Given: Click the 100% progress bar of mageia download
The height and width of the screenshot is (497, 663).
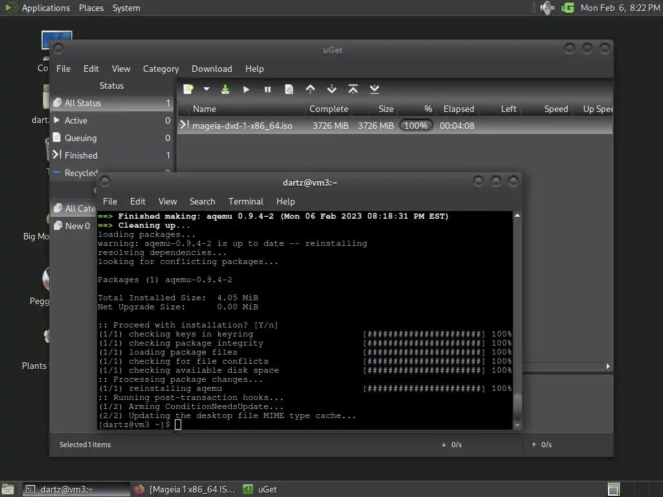Looking at the screenshot, I should [x=416, y=126].
